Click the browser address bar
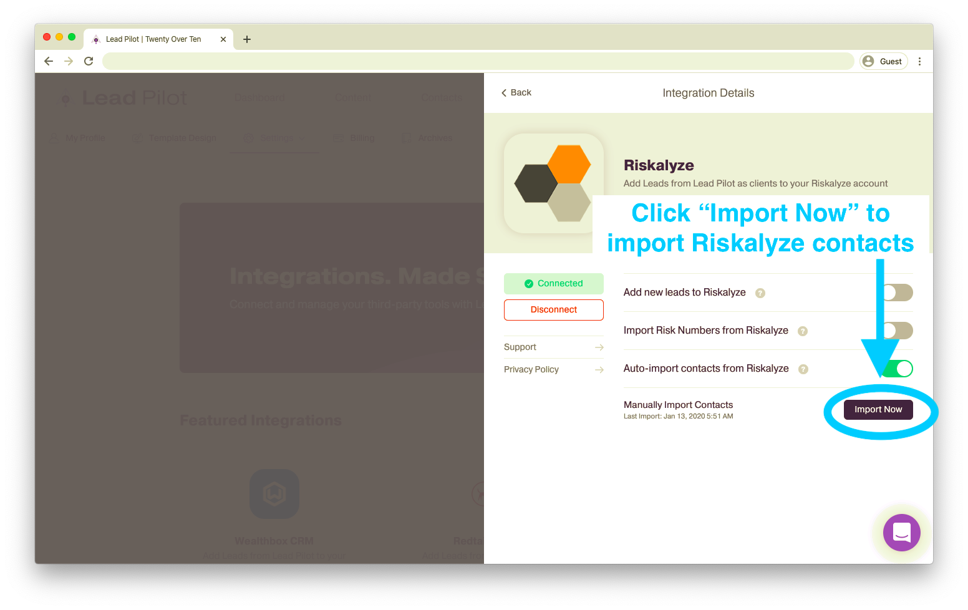The width and height of the screenshot is (968, 610). 478,61
